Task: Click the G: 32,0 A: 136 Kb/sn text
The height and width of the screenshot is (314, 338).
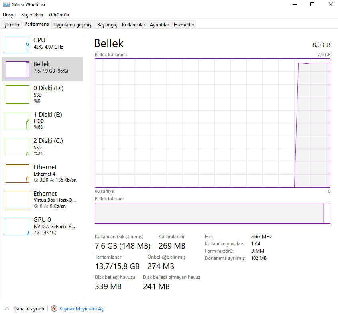Action: coord(55,180)
